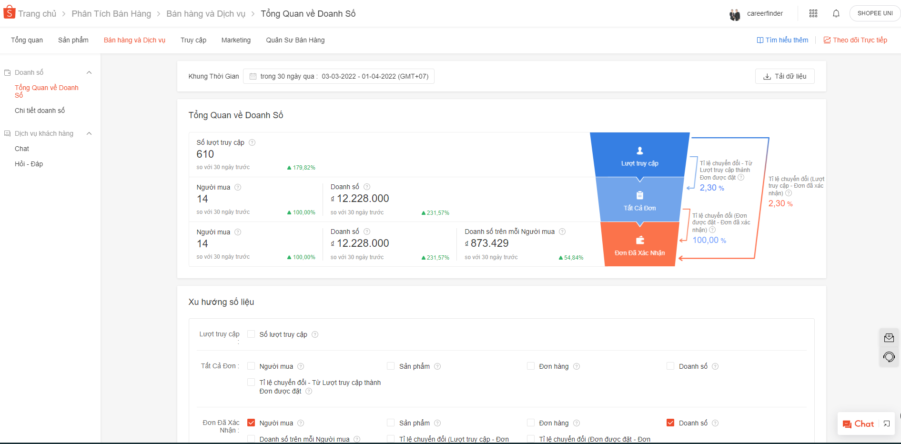Switch to the Marketing tab
The height and width of the screenshot is (444, 901).
pos(236,40)
